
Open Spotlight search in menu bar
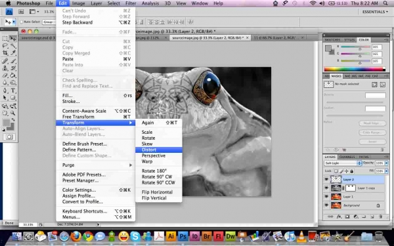pos(385,3)
